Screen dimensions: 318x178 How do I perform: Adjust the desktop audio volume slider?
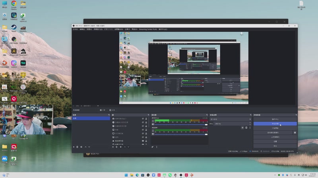181,134
